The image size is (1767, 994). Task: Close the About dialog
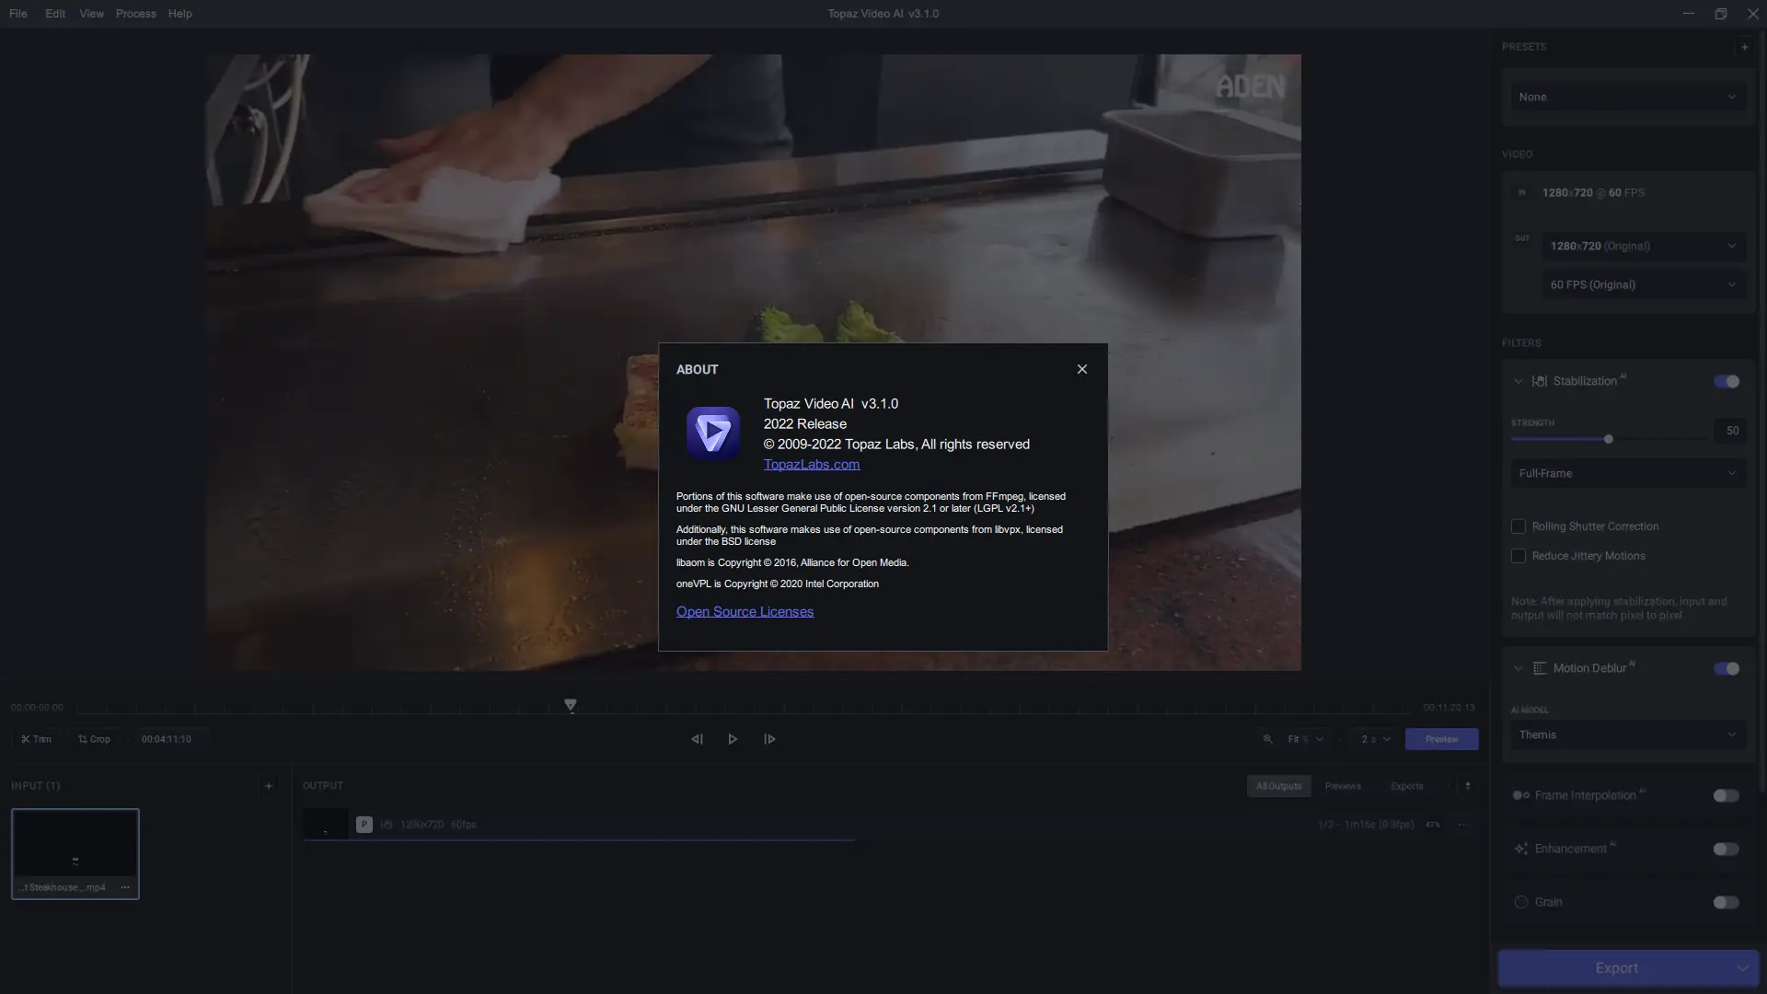[1081, 369]
